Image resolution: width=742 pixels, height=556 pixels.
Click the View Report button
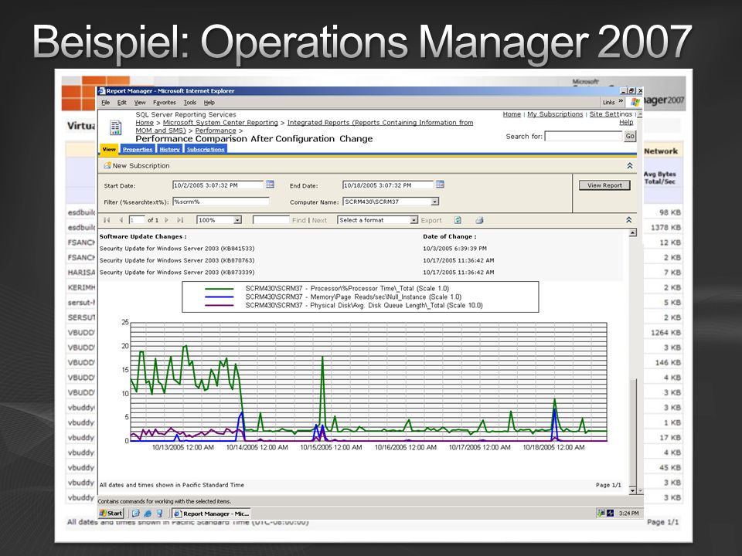pyautogui.click(x=604, y=185)
